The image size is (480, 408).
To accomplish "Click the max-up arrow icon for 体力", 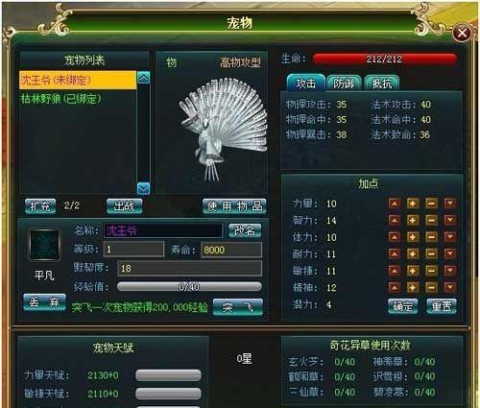I will [395, 237].
